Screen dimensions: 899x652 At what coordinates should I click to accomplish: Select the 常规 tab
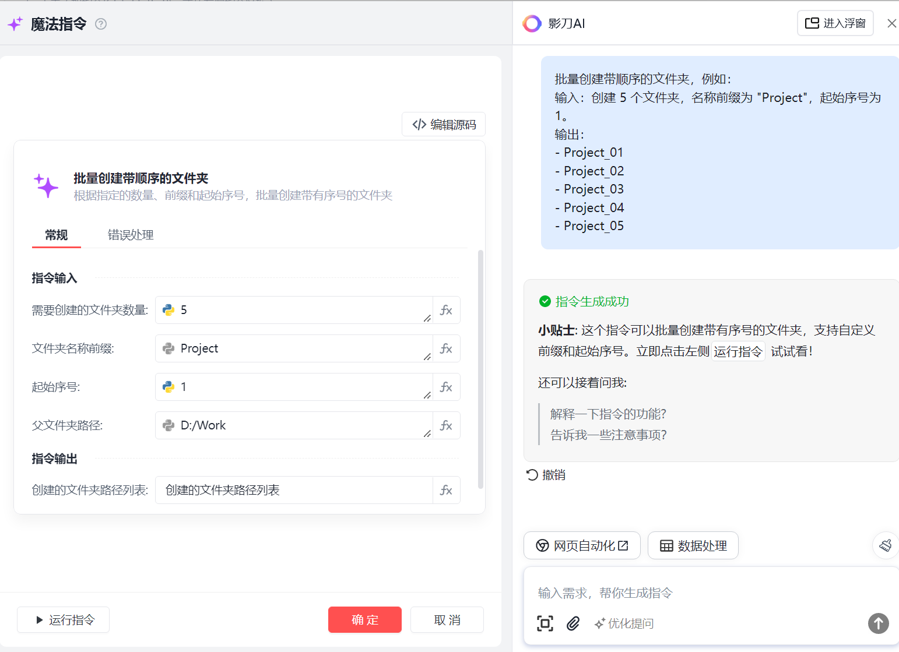[x=57, y=235]
